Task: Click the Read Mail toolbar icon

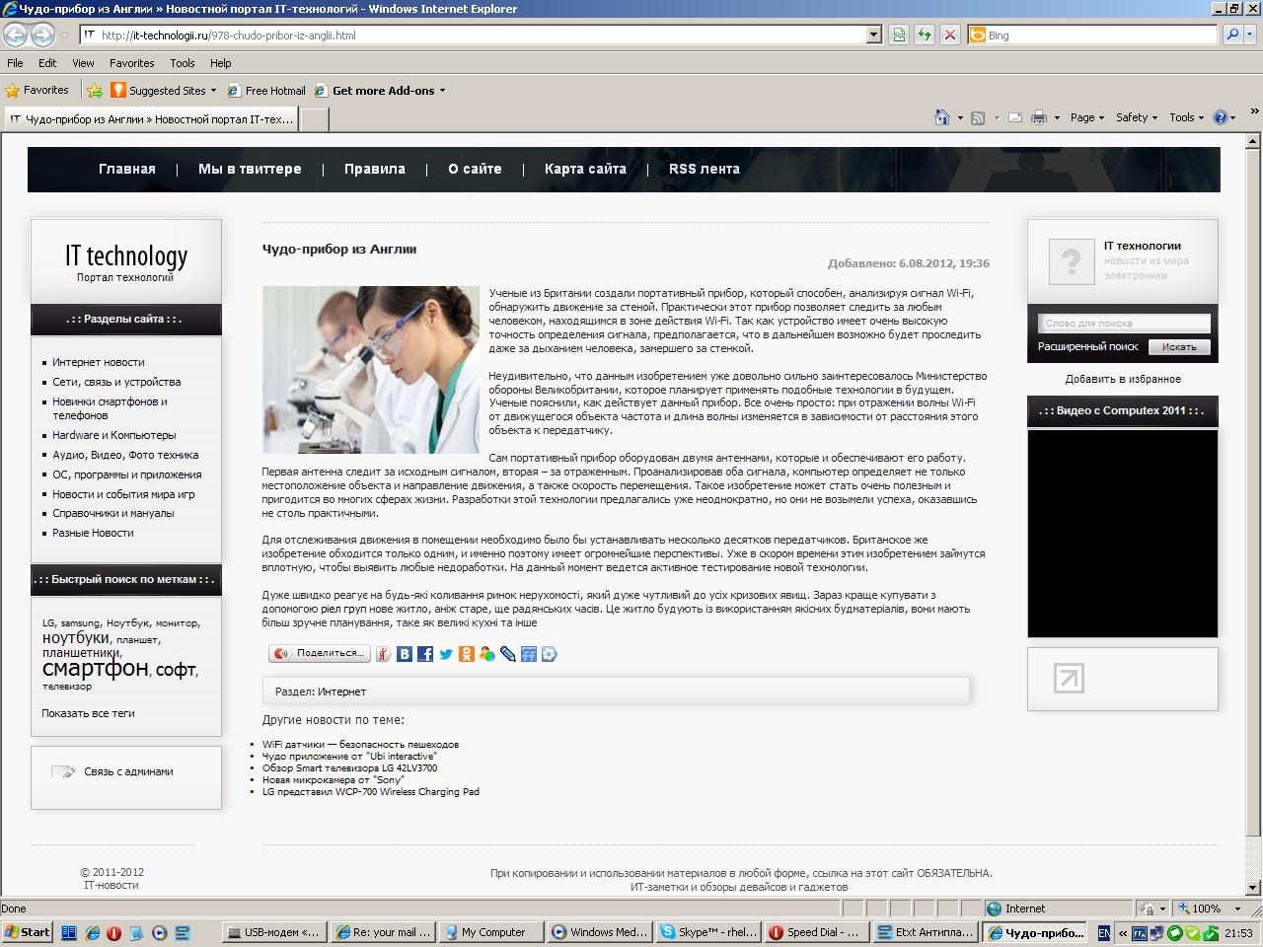Action: tap(1015, 117)
